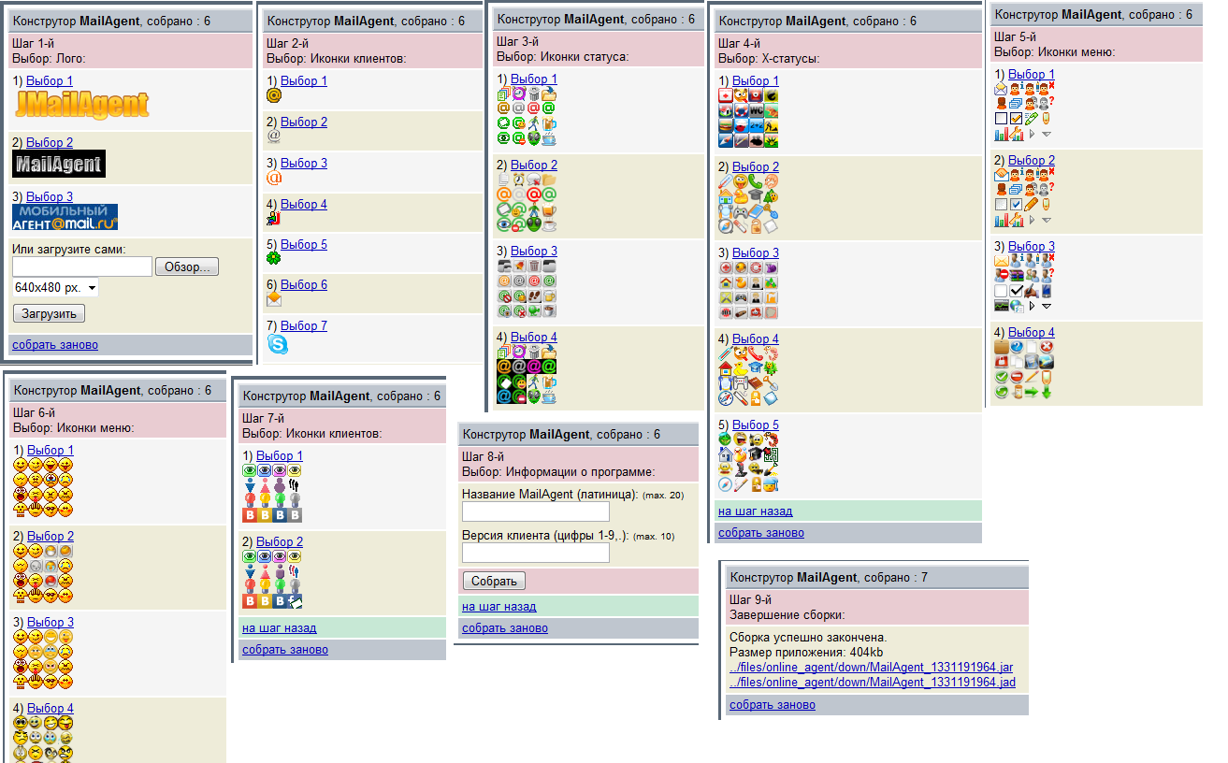
Task: Click the gold @ icon under step 2 Выбор 1
Action: click(274, 94)
